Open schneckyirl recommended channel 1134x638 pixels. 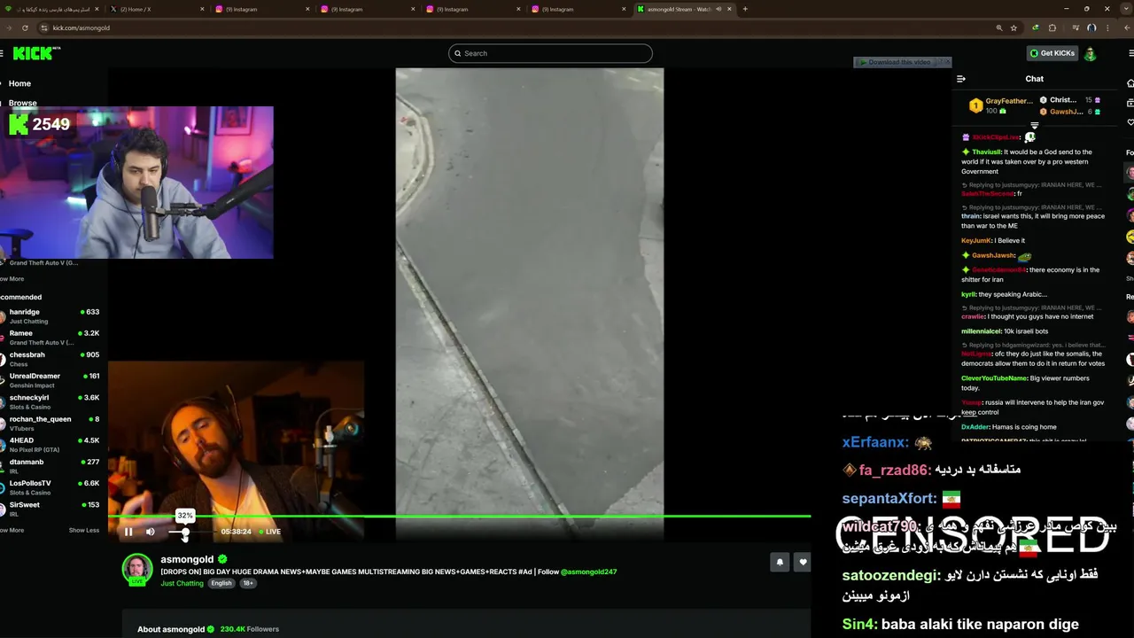click(50, 401)
